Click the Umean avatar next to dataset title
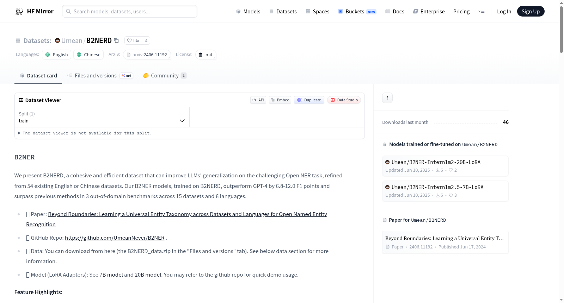Image resolution: width=564 pixels, height=303 pixels. pos(57,40)
